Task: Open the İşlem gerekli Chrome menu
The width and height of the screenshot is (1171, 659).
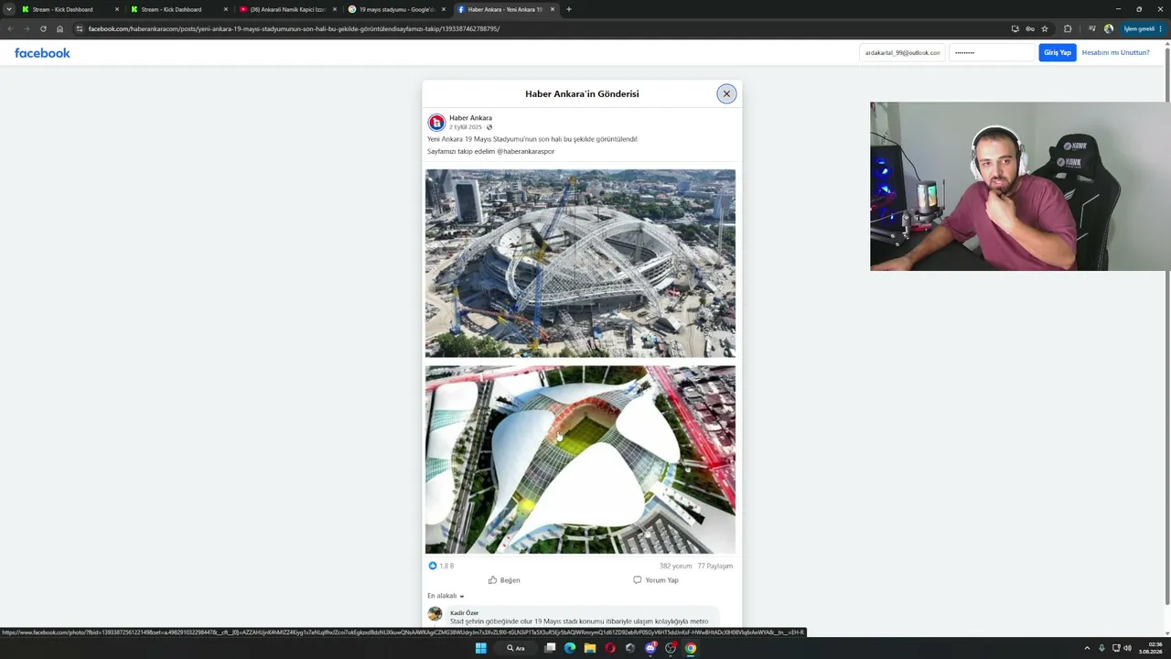Action: tap(1142, 28)
